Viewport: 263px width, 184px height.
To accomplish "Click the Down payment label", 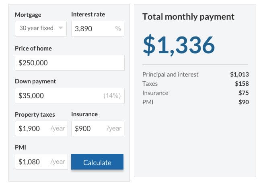I will 35,81.
